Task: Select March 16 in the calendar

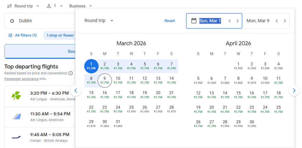Action: pos(104,94)
